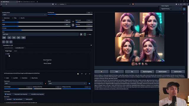Click the clear styles x in styles box

(x=179, y=9)
